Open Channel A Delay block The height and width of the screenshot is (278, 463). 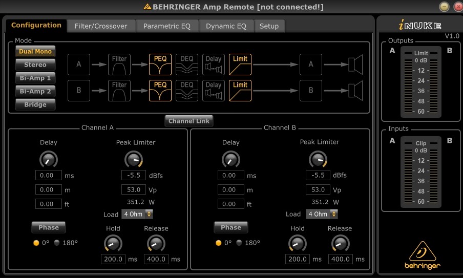tap(213, 65)
